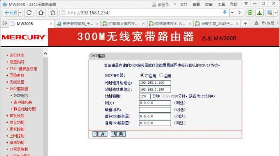Image resolution: width=280 pixels, height=156 pixels.
Task: Click 网关 input field
Action: 155,103
